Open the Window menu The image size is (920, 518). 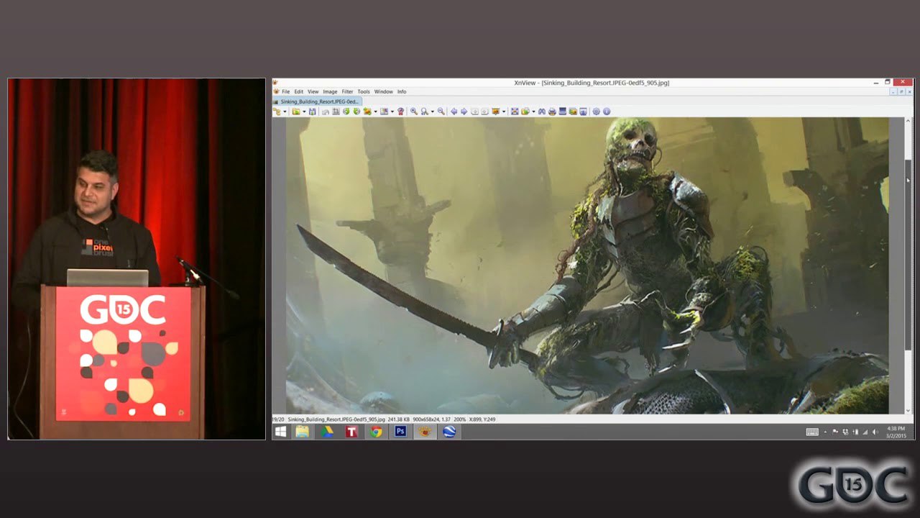[384, 91]
